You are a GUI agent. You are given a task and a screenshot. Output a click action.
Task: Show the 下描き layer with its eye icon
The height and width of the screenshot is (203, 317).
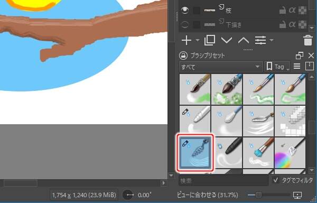click(x=185, y=25)
